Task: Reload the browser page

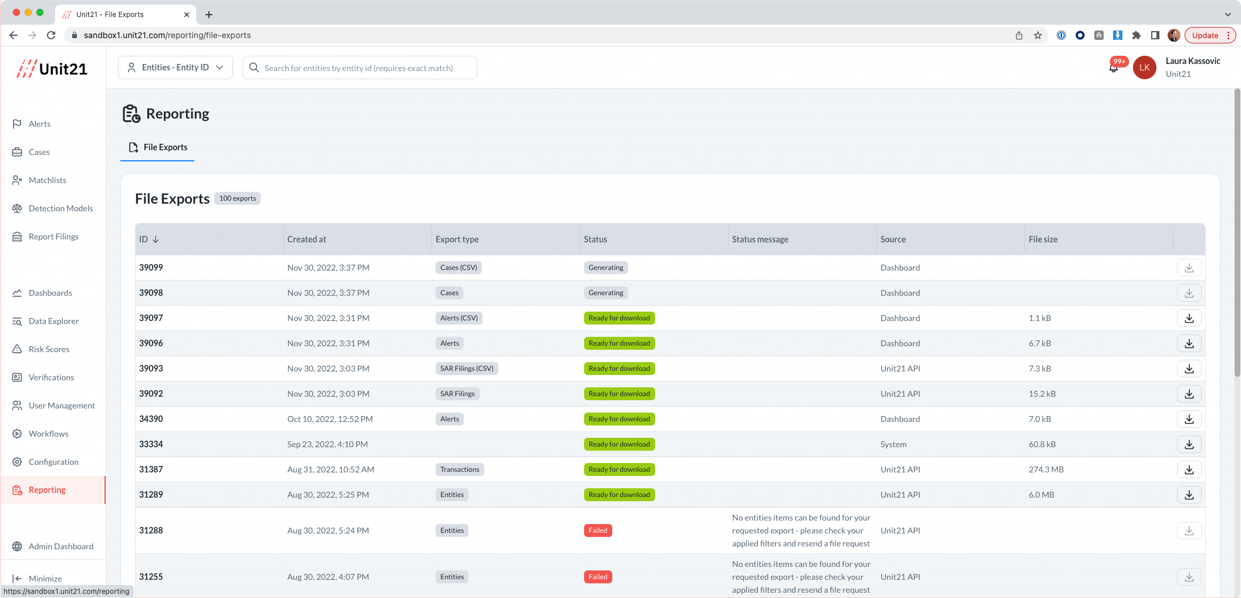Action: tap(51, 35)
